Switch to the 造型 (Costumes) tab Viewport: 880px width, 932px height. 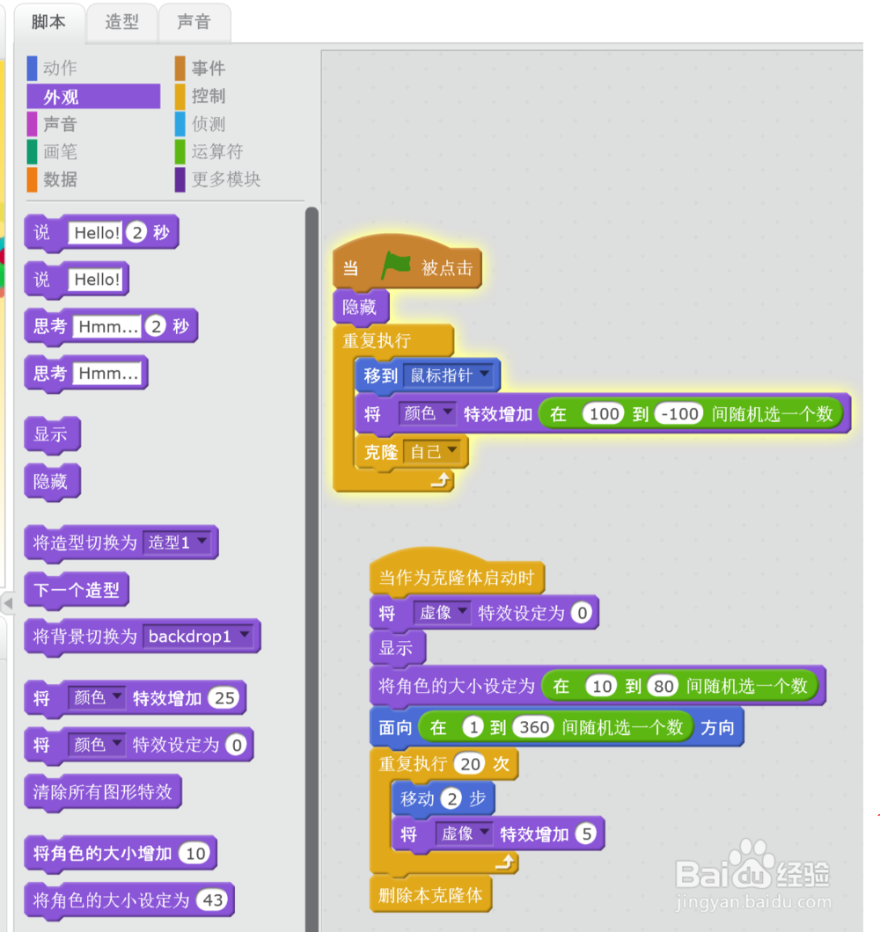(121, 22)
